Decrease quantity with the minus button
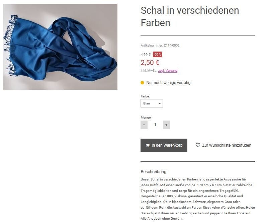 144,125
